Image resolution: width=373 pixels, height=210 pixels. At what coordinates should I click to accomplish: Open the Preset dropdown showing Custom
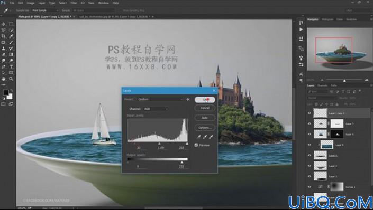[x=160, y=99]
